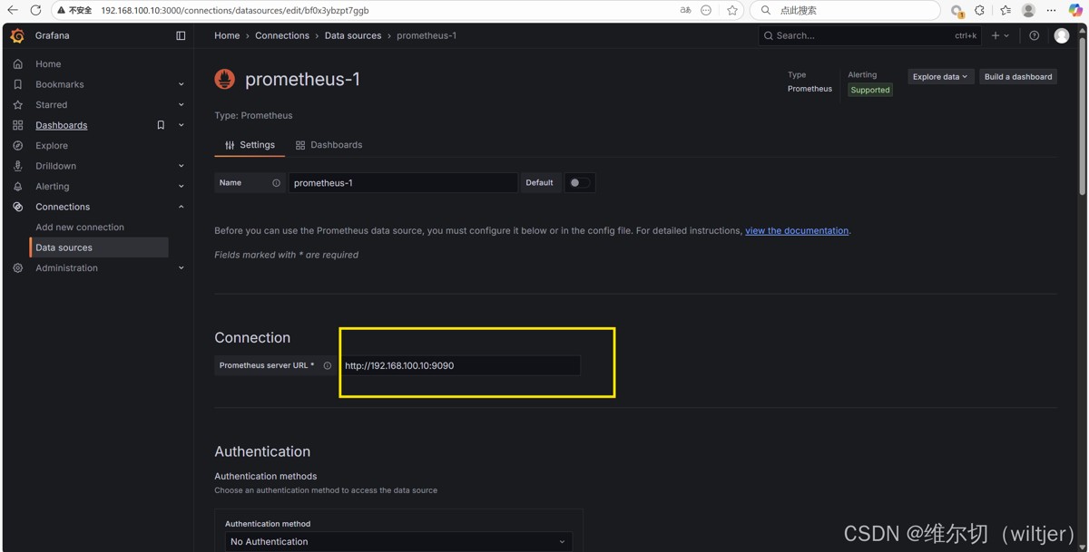Select Data sources in the sidebar
Screen dimensions: 1089x552
click(x=99, y=247)
